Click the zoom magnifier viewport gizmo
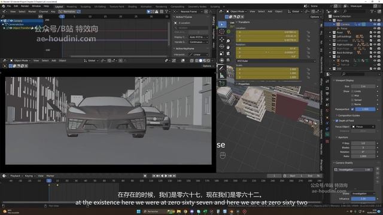 (x=228, y=41)
